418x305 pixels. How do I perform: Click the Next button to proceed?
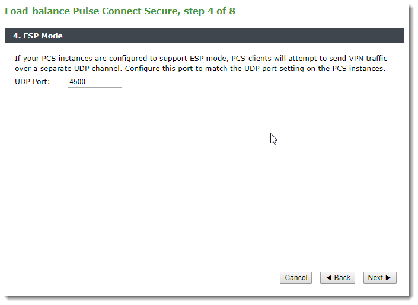[379, 278]
